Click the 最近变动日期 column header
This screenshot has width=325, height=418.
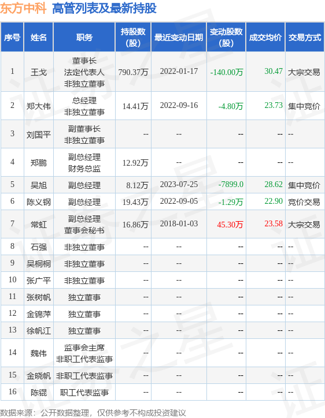tap(179, 38)
